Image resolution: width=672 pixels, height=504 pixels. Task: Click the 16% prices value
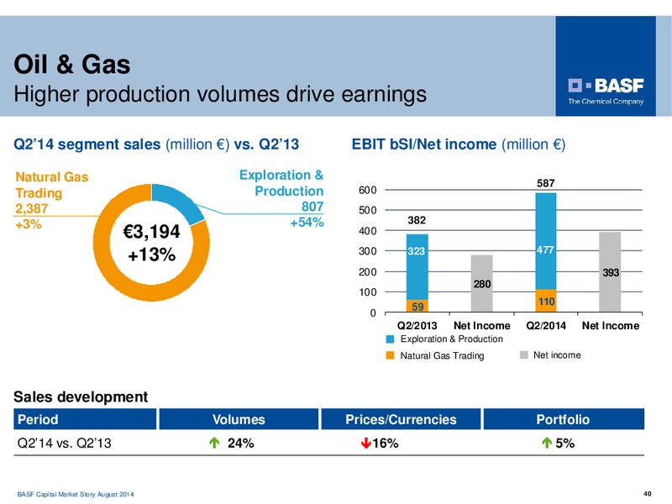(386, 443)
